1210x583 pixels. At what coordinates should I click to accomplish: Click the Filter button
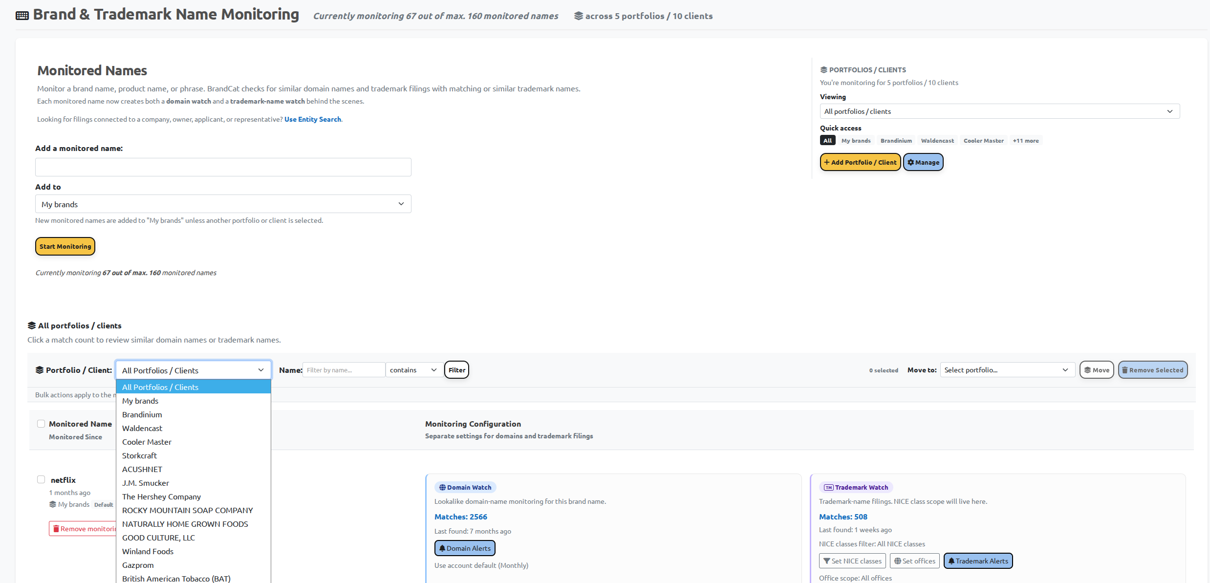pyautogui.click(x=456, y=370)
